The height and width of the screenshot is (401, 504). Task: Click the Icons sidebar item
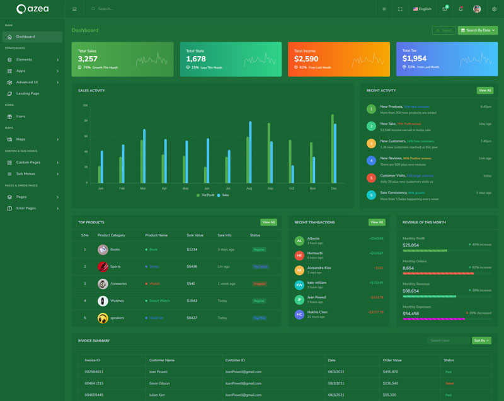(x=21, y=117)
